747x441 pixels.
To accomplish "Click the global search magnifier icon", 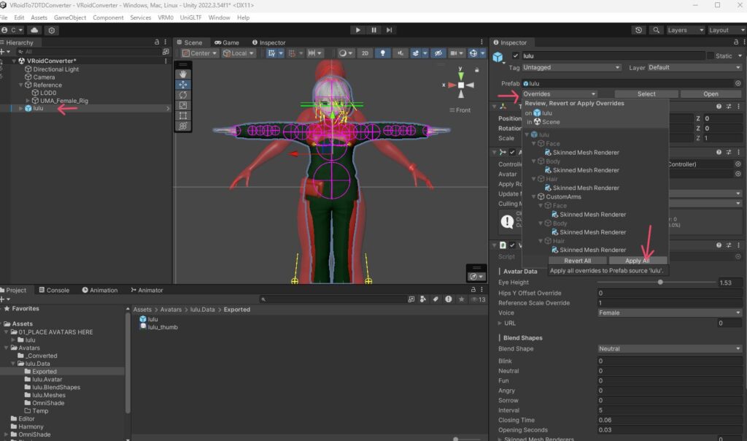I will pos(656,30).
